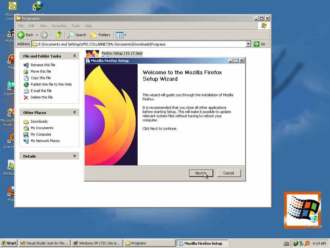Click the Copy this file icon
Viewport: 330px width, 248px height.
26,78
